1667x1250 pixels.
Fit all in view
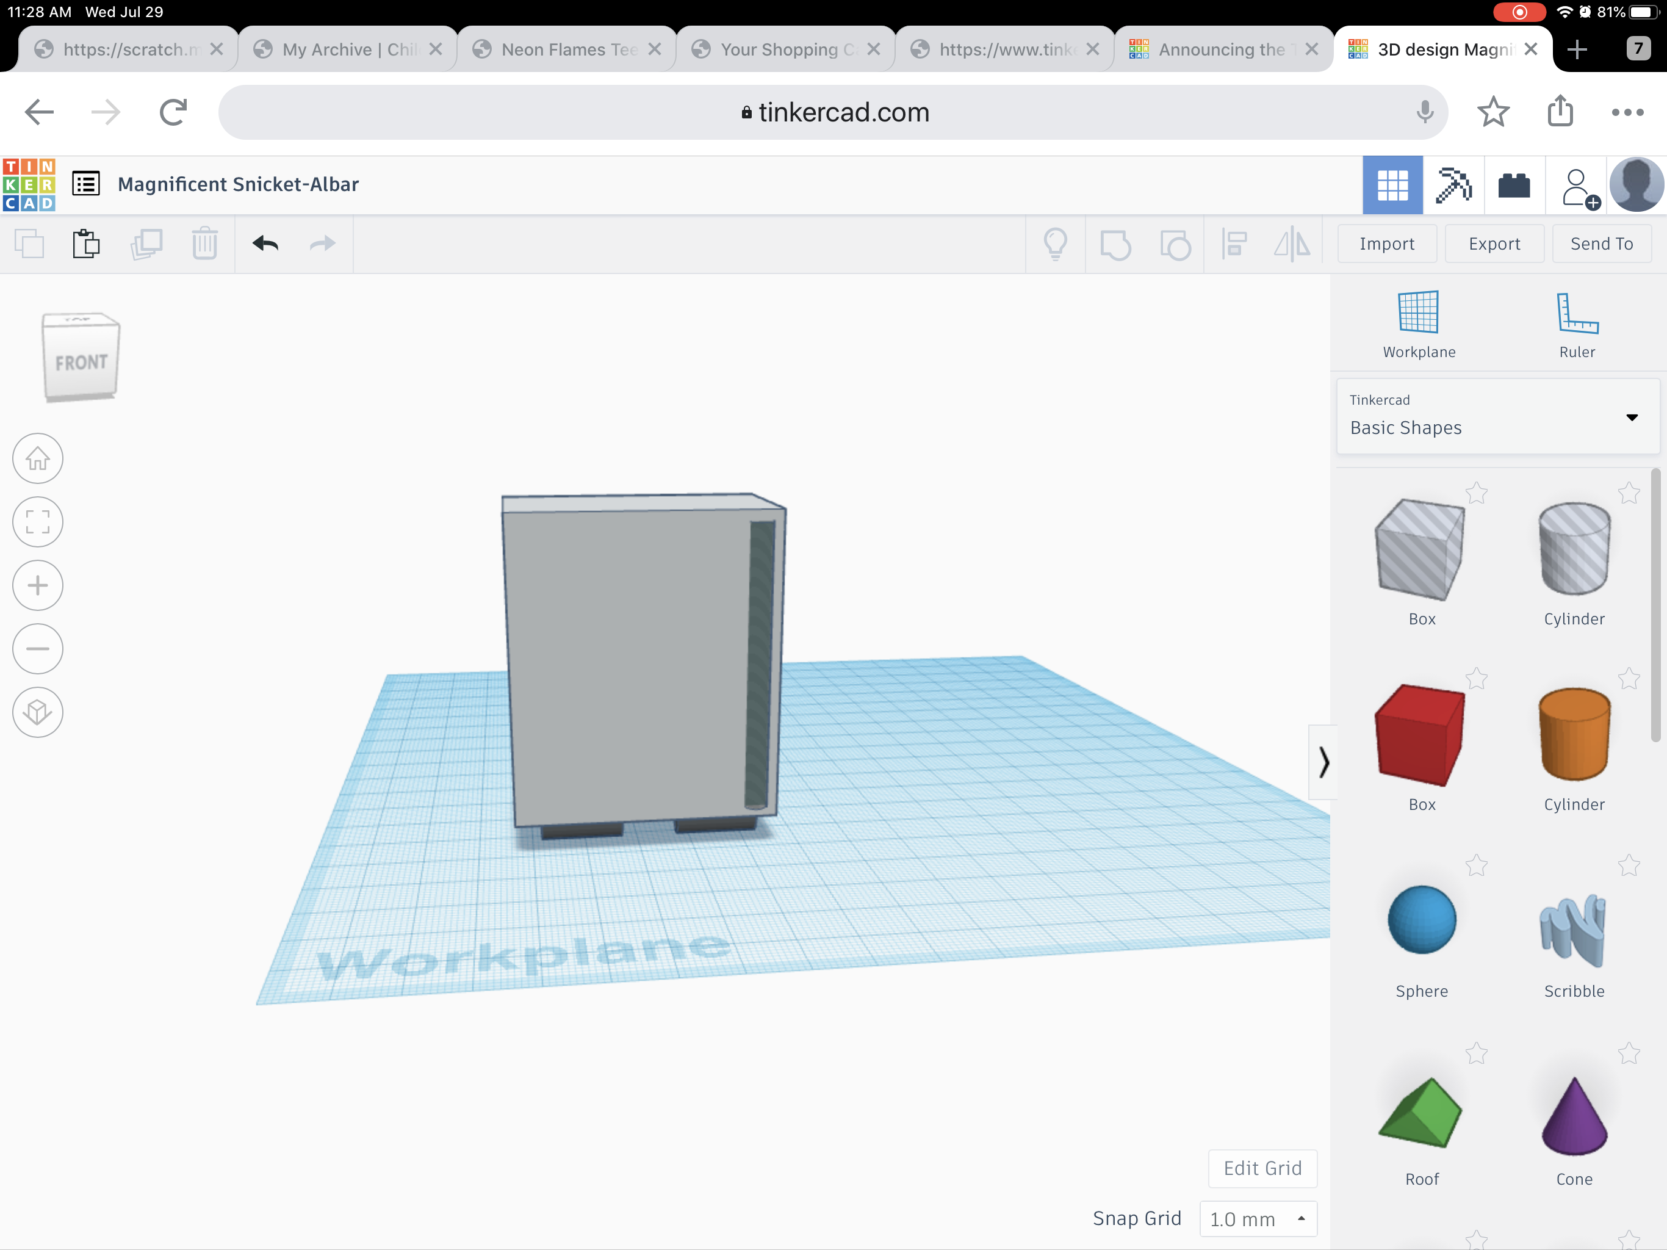[x=38, y=522]
